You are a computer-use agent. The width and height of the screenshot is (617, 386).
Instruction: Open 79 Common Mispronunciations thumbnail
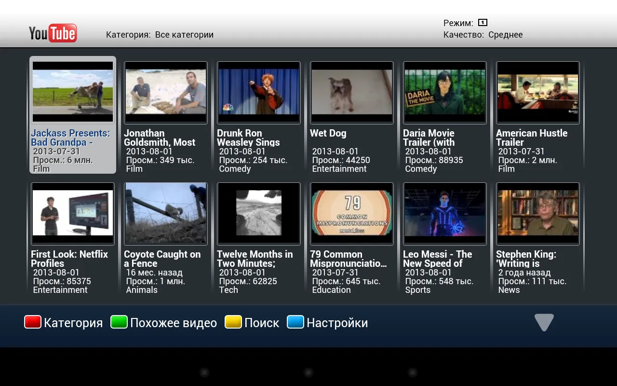tap(352, 213)
